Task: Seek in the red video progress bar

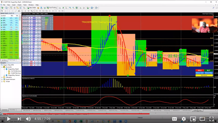Action: click(x=76, y=114)
